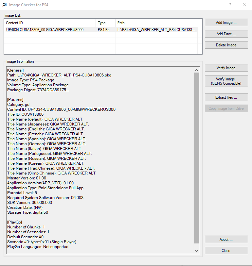Click 'SDK Version: 06.008.000' line

click(29, 203)
